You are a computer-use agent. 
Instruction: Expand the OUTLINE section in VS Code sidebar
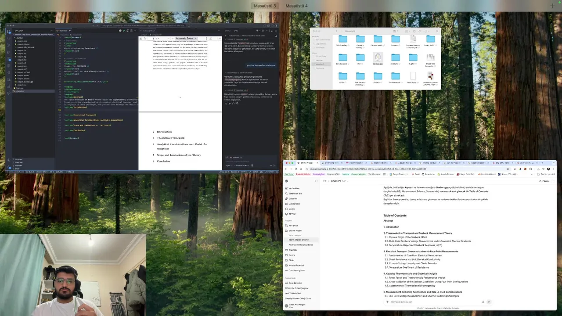18,159
